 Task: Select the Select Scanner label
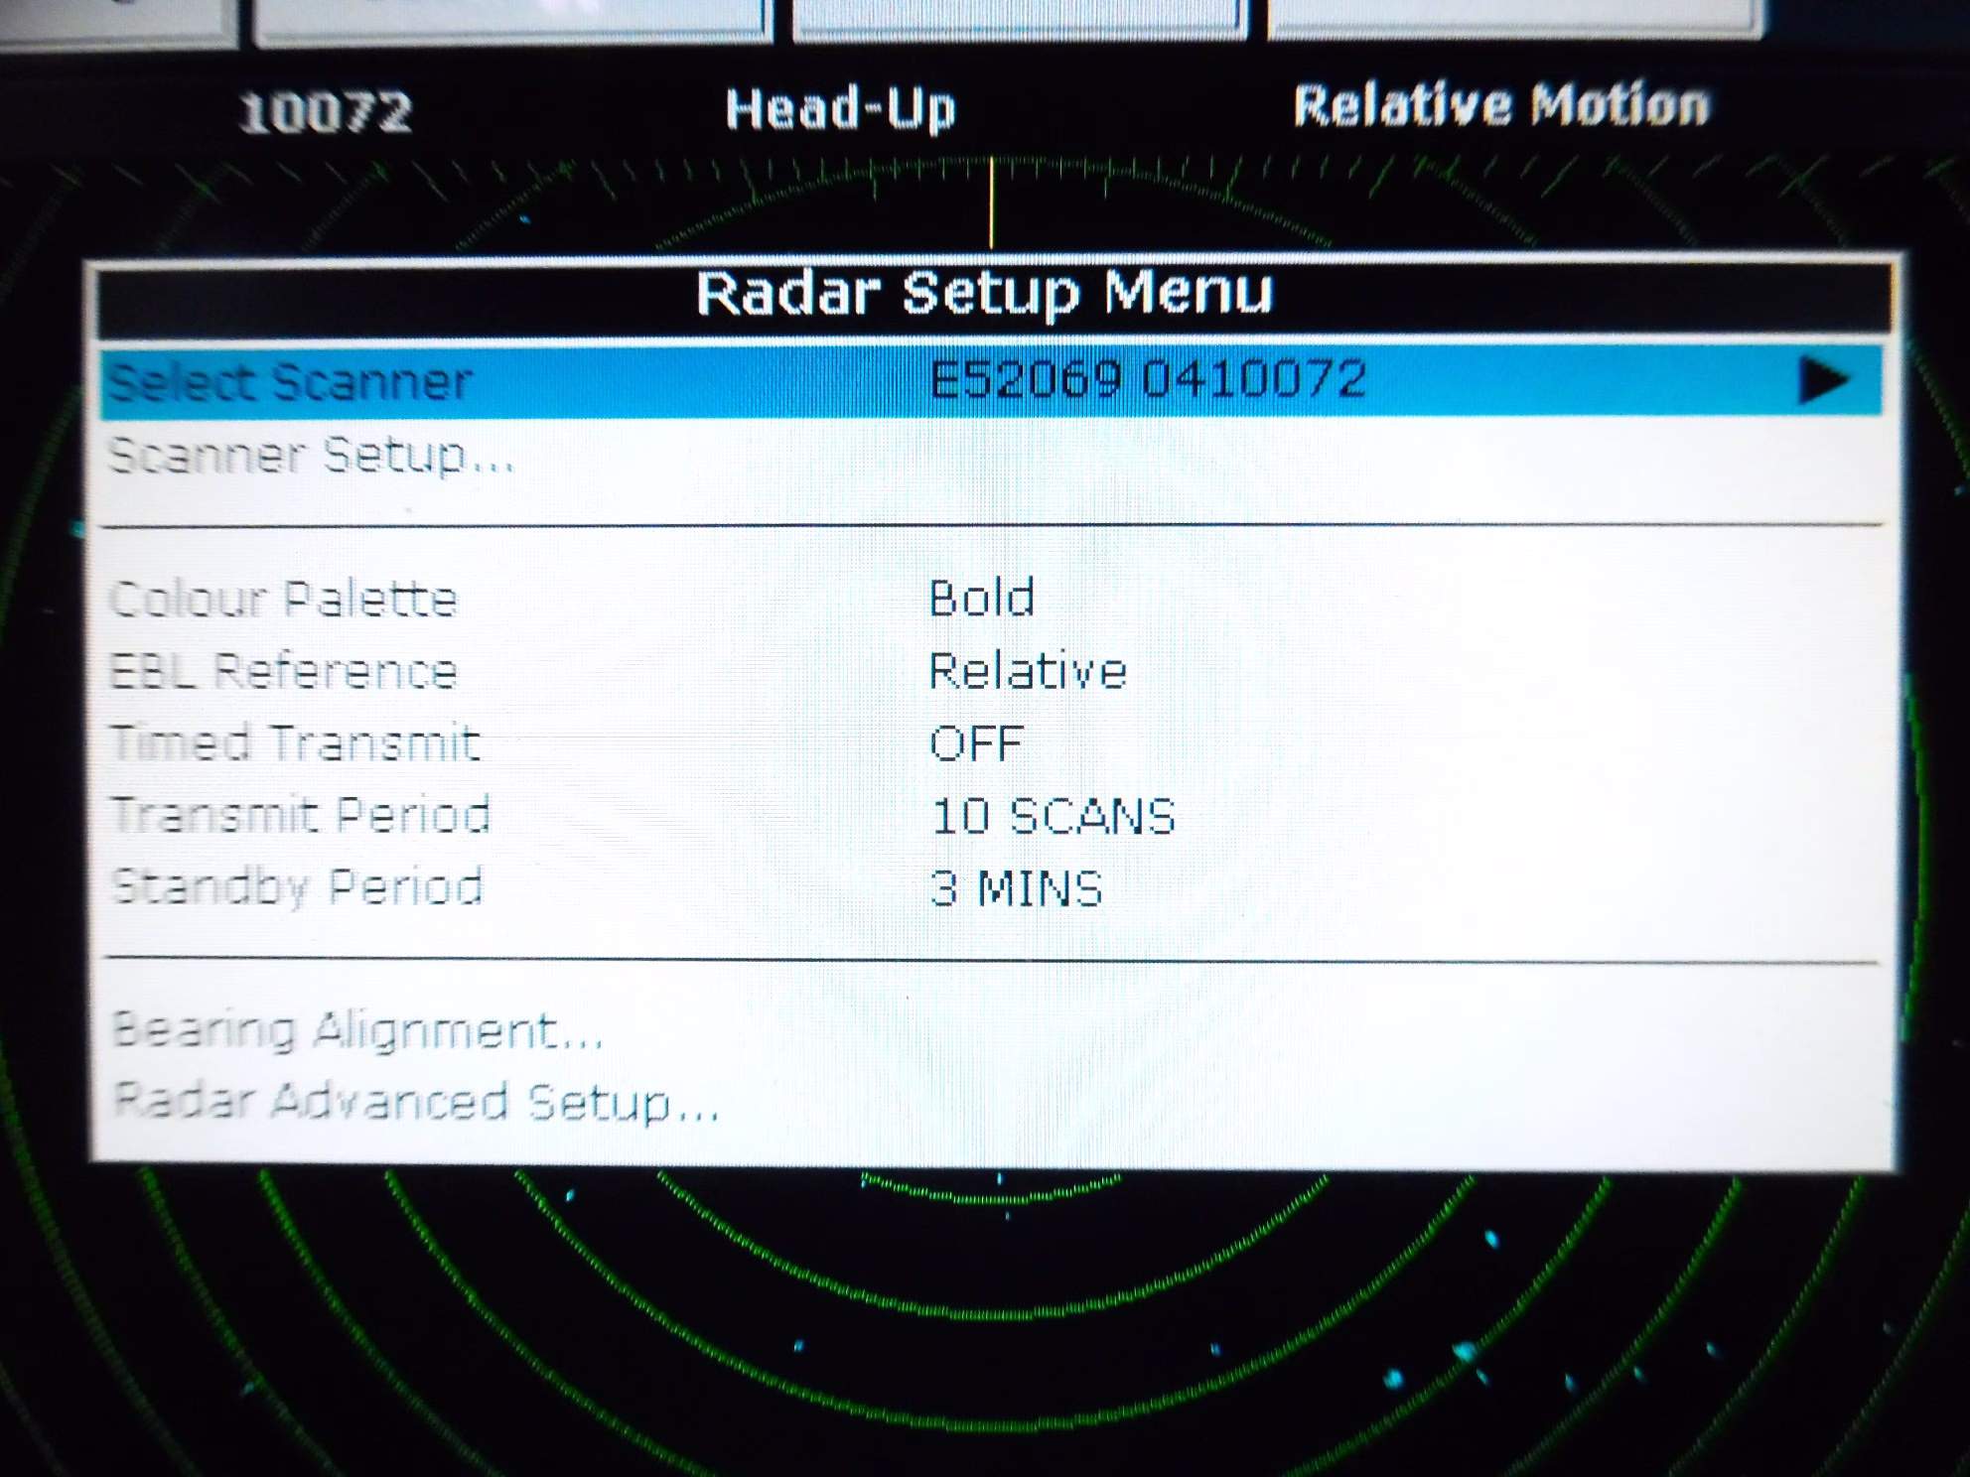(289, 382)
